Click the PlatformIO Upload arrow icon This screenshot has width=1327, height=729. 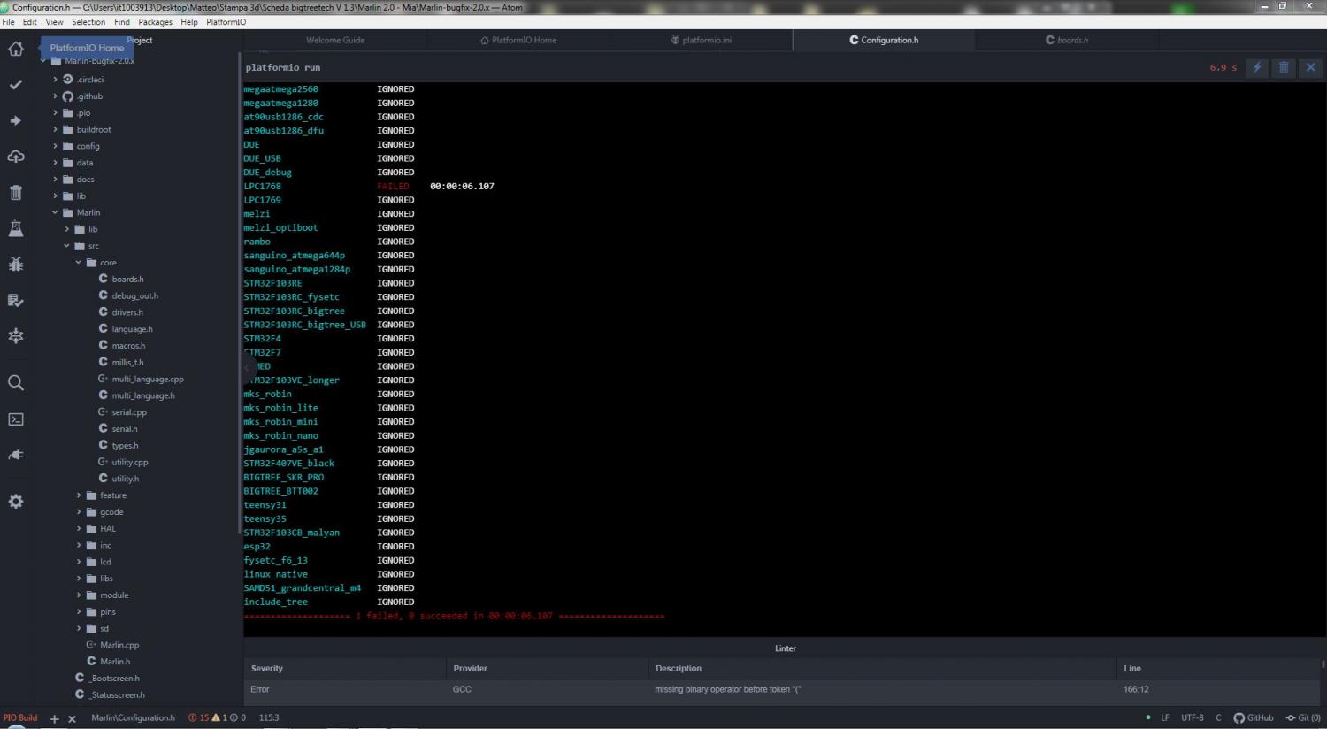(16, 120)
